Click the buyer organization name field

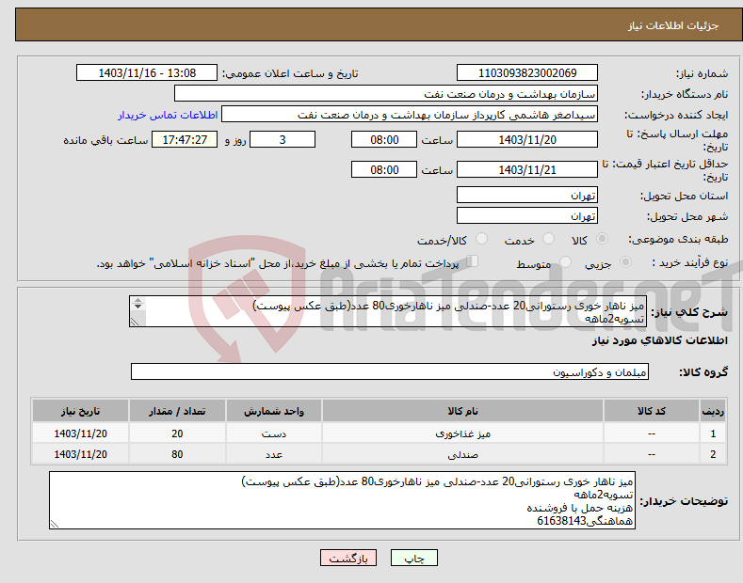[386, 94]
